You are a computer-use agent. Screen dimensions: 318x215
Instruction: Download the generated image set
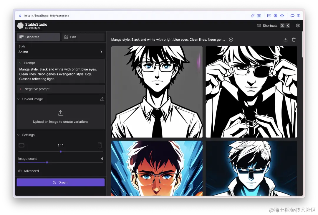tap(286, 40)
